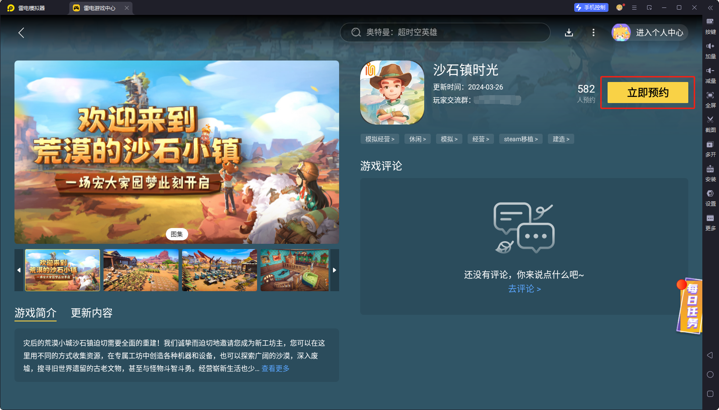This screenshot has height=410, width=719.
Task: Open the 图集 gallery label
Action: point(177,234)
